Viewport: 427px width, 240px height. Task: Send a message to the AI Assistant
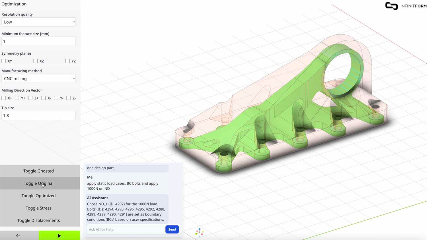[x=172, y=229]
